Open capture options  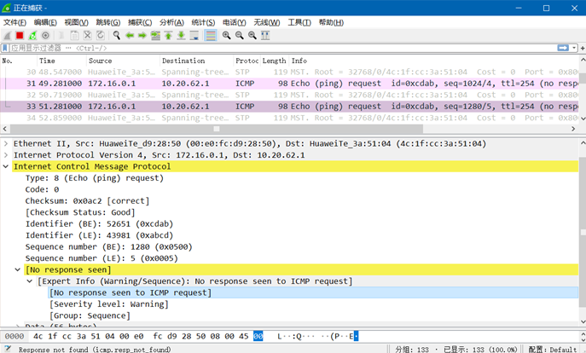[45, 36]
